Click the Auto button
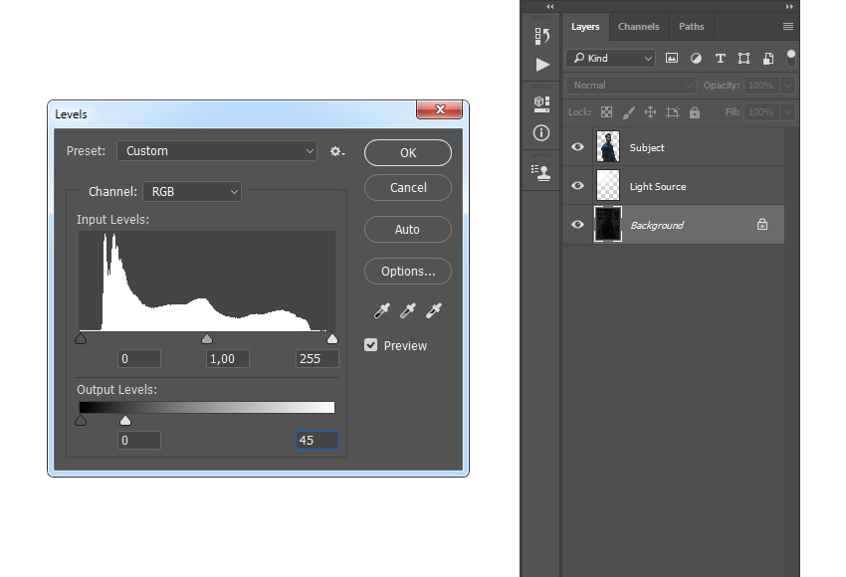846x577 pixels. point(407,230)
